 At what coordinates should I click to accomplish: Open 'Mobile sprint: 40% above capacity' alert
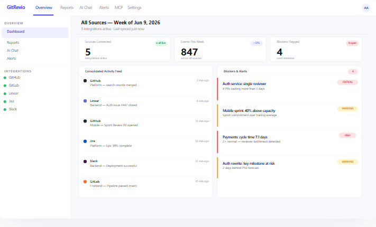tap(249, 111)
